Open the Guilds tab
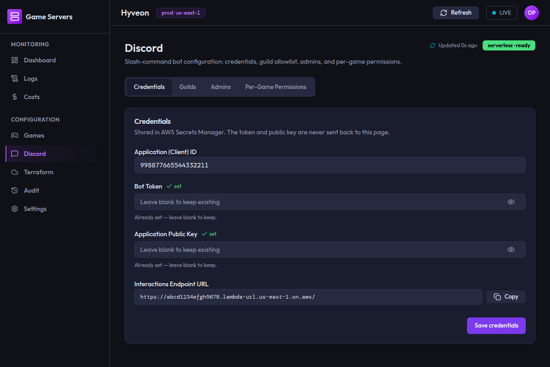The width and height of the screenshot is (550, 367). [187, 87]
